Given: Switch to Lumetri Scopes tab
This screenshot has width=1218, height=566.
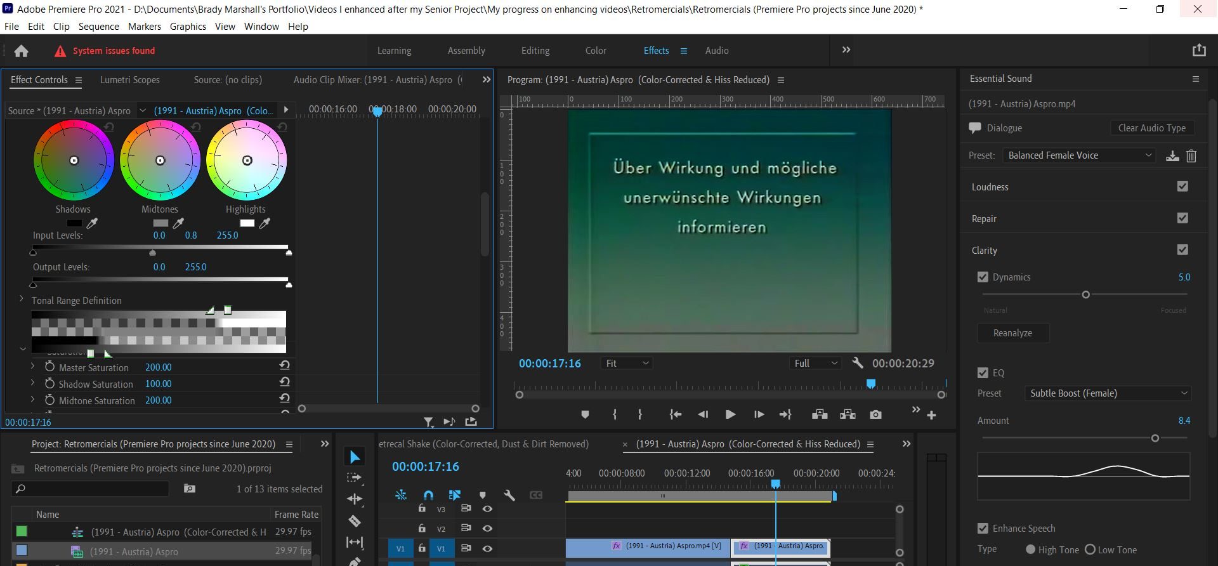Looking at the screenshot, I should point(130,80).
